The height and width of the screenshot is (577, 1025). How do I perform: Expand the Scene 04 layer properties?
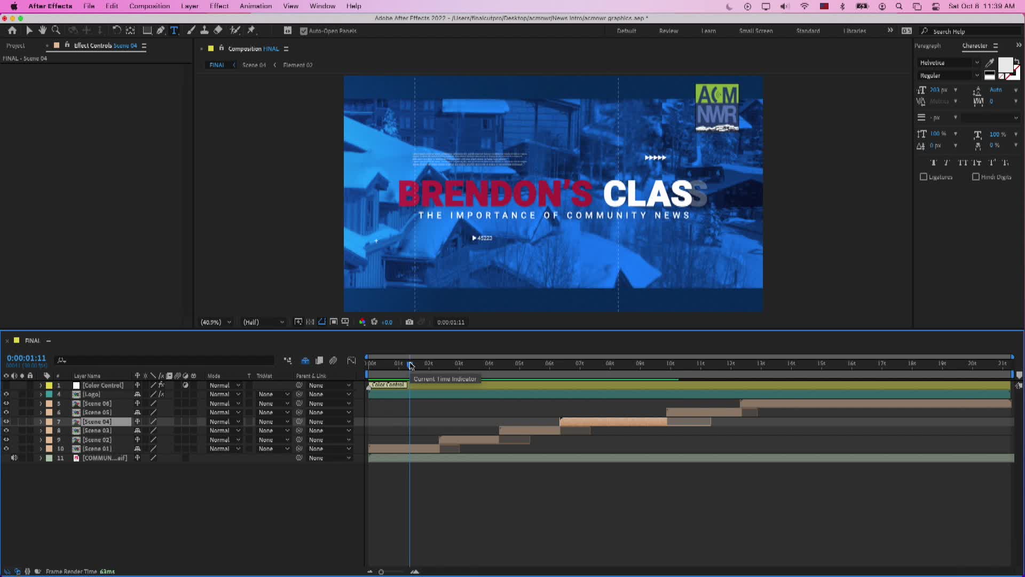(x=41, y=422)
